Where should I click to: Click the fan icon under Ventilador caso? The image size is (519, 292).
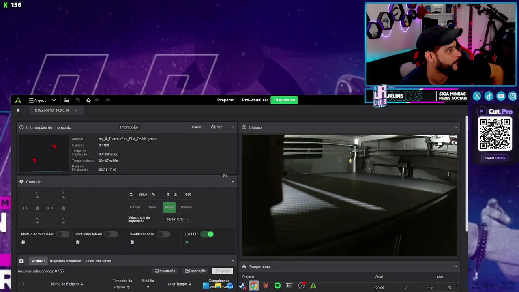(x=132, y=243)
